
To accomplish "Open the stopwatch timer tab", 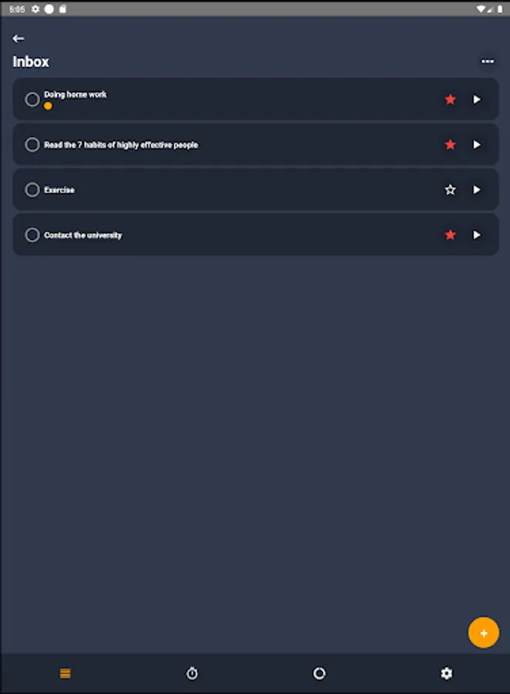I will point(192,674).
